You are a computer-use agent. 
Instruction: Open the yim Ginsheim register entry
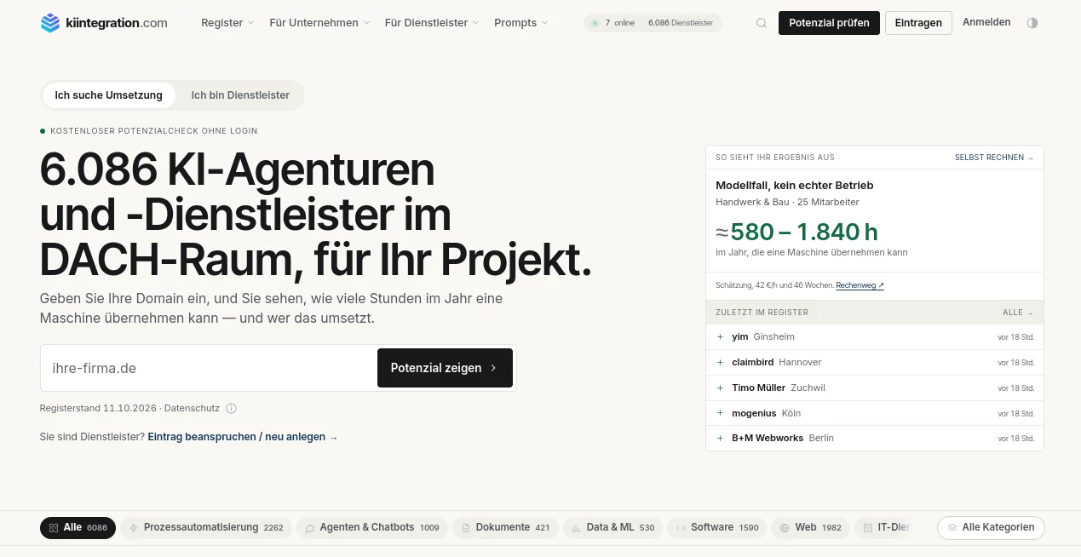click(x=875, y=336)
